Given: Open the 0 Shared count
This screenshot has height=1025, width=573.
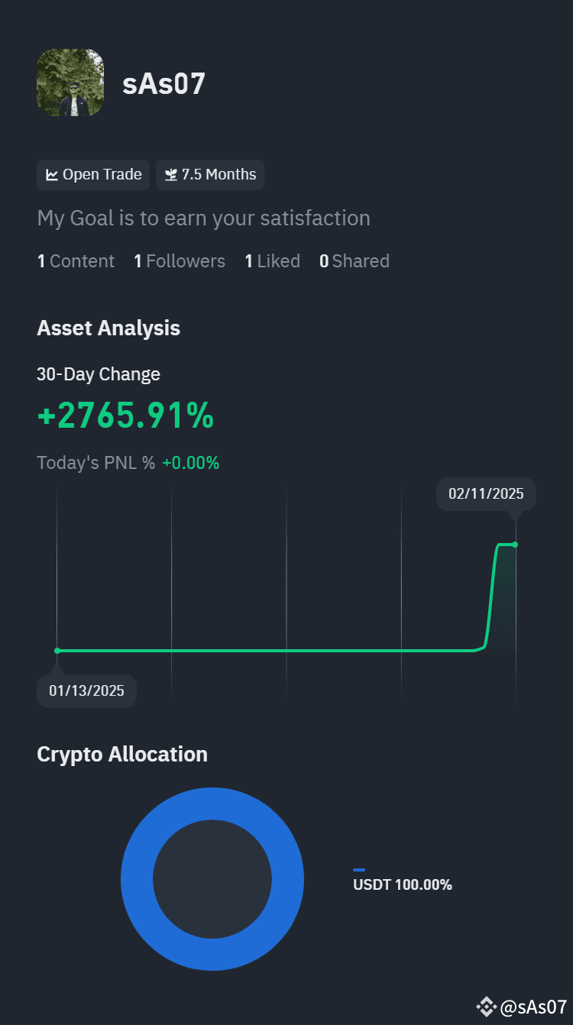Looking at the screenshot, I should [354, 261].
